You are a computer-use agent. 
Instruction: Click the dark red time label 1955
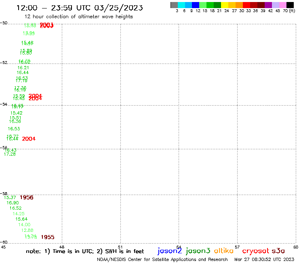(x=48, y=237)
